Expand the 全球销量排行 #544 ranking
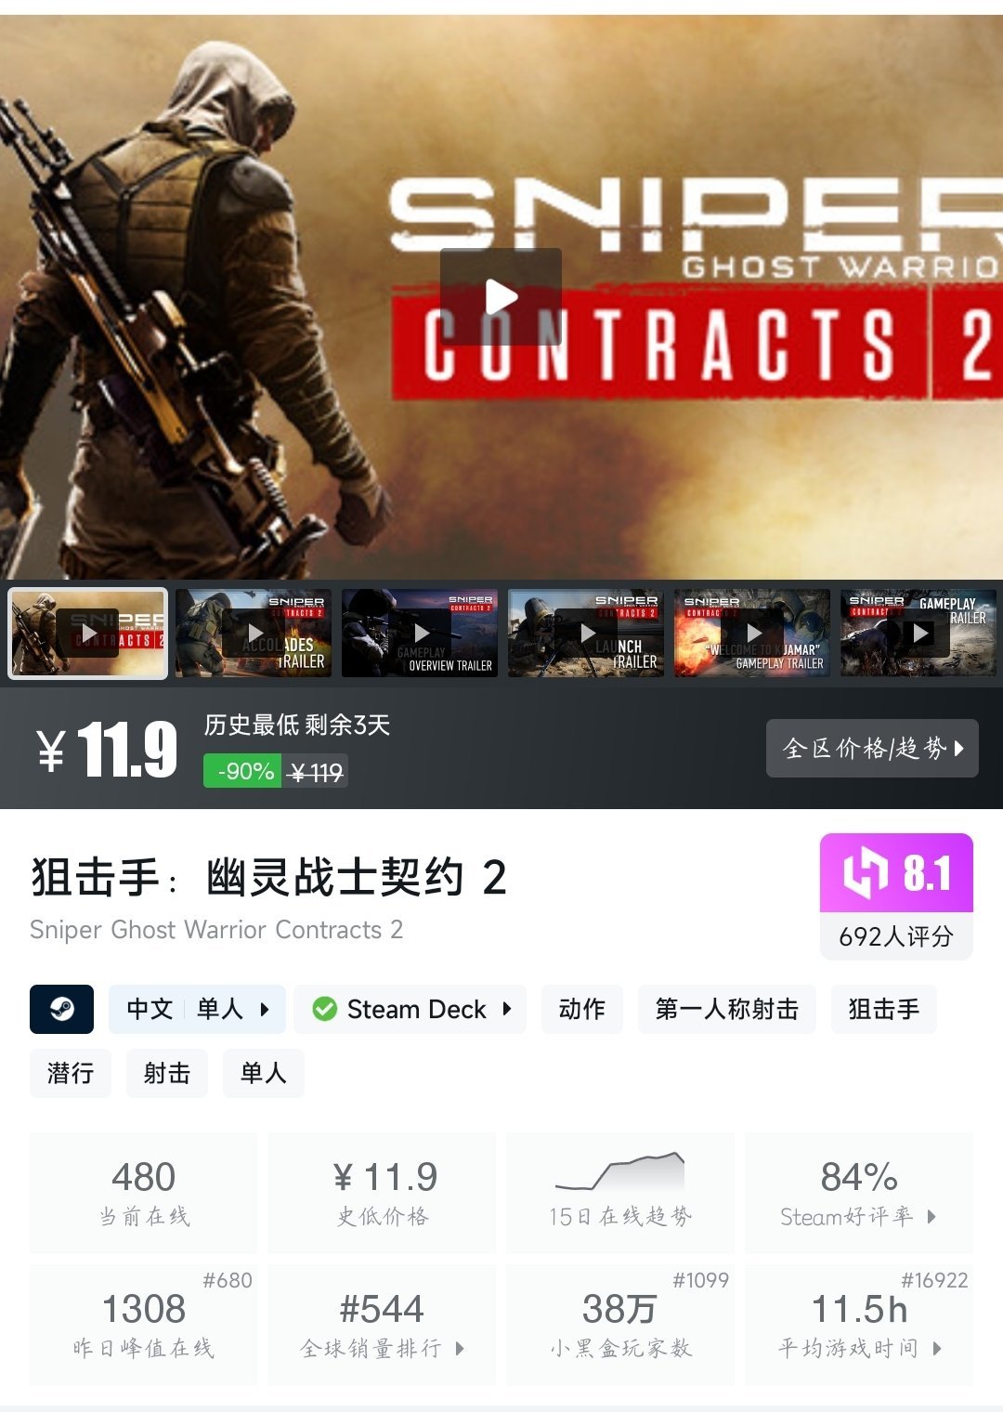 tap(382, 1325)
